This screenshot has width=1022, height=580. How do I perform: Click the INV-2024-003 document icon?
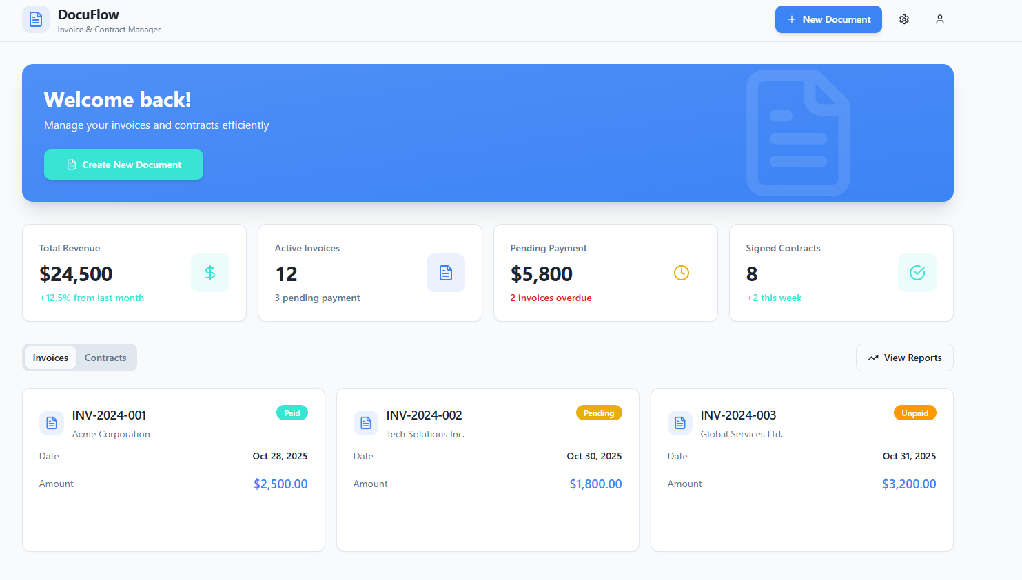pos(680,423)
